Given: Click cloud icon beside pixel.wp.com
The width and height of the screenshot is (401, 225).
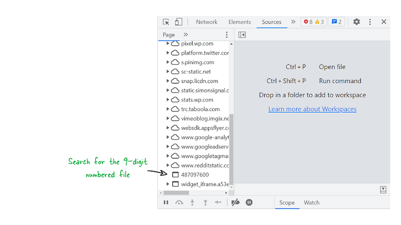Looking at the screenshot, I should (175, 43).
